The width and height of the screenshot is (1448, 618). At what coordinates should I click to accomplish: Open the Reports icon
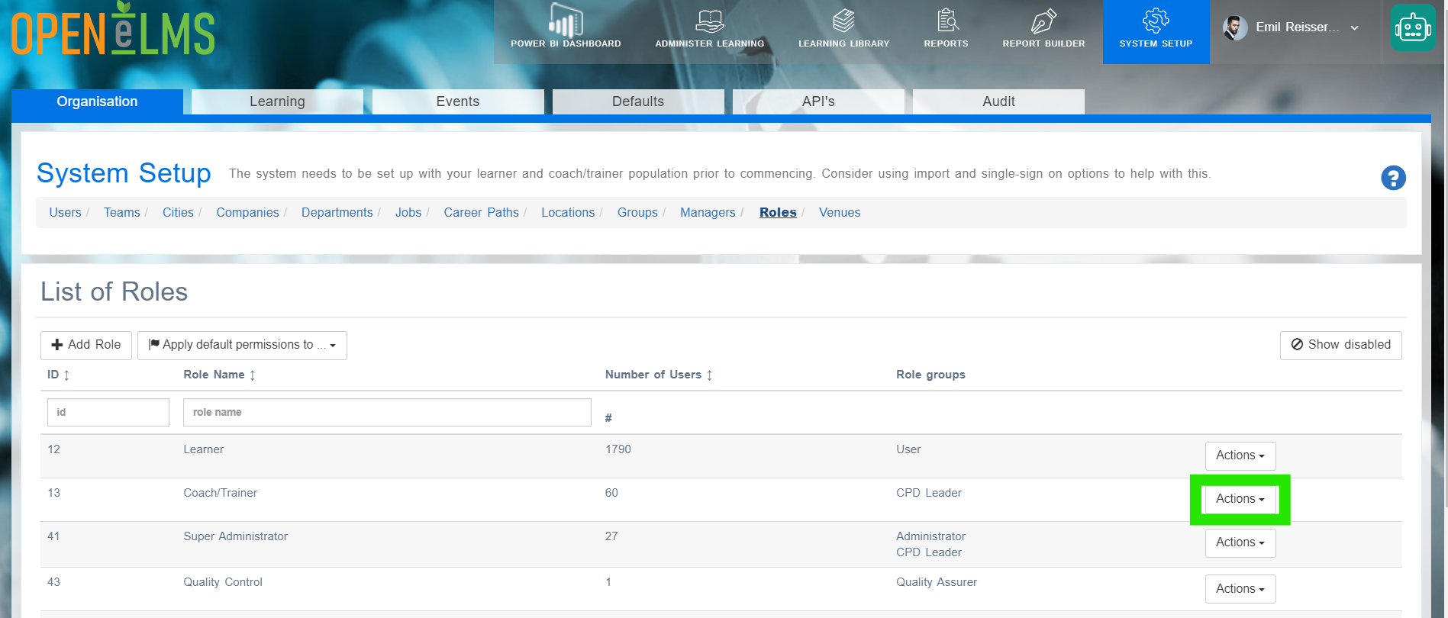[x=947, y=21]
